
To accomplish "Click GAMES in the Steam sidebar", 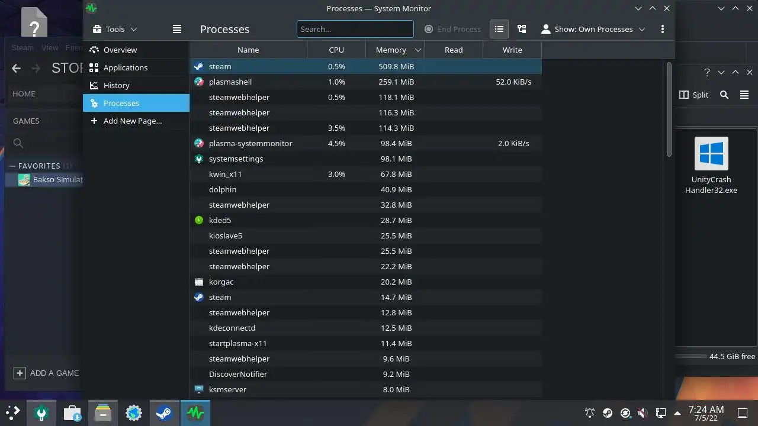I will pyautogui.click(x=26, y=121).
